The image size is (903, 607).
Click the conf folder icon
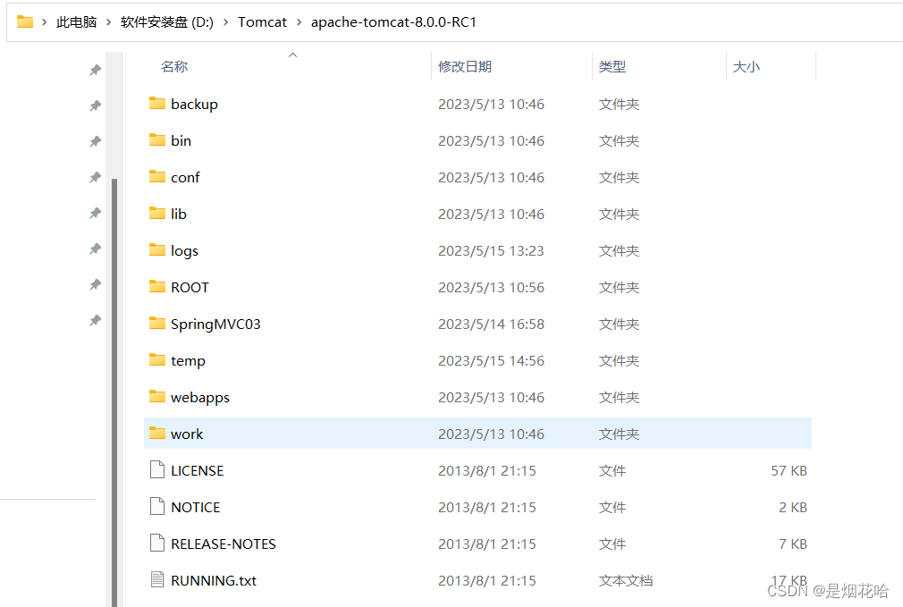click(157, 177)
